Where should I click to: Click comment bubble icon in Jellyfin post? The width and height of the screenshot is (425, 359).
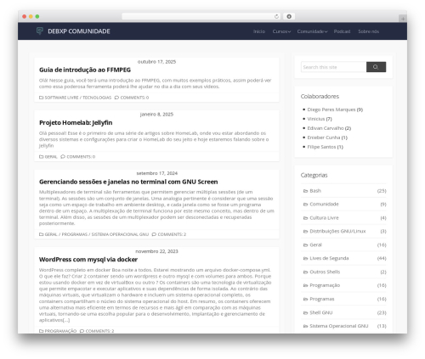pyautogui.click(x=63, y=156)
